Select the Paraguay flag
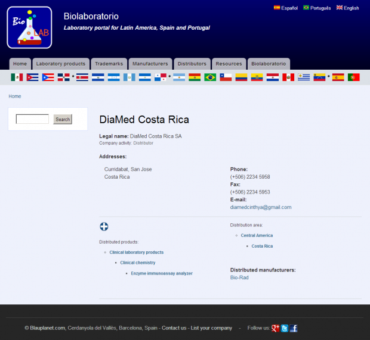Image resolution: width=370 pixels, height=340 pixels. tap(273, 77)
